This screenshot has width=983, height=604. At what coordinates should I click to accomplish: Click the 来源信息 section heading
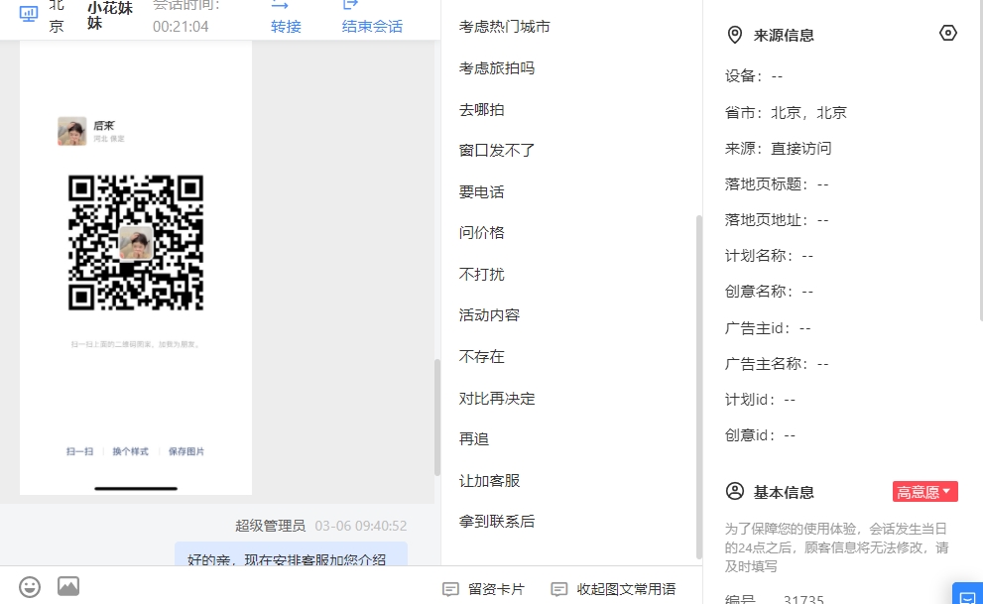[784, 35]
